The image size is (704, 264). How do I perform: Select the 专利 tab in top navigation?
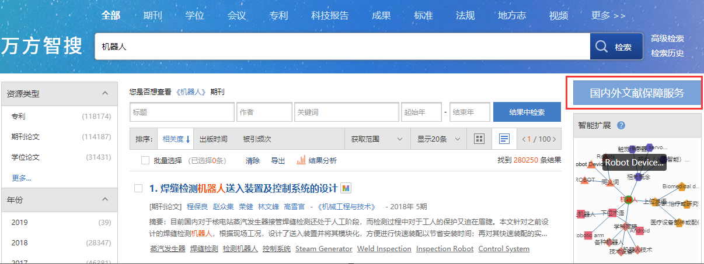point(278,15)
